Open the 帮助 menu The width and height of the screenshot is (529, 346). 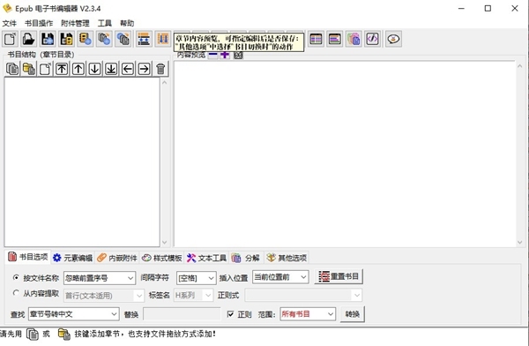127,23
